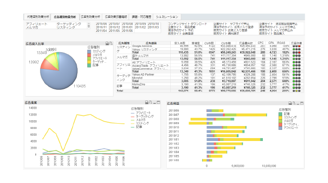
Task: Select the A8 アフィリエート table row
Action: [x=210, y=62]
